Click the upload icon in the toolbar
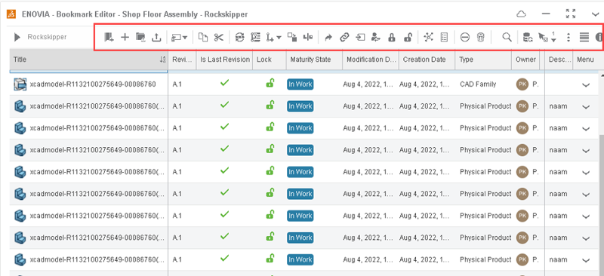Image resolution: width=604 pixels, height=276 pixels. (156, 37)
